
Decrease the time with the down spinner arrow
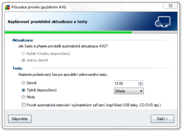(140, 85)
